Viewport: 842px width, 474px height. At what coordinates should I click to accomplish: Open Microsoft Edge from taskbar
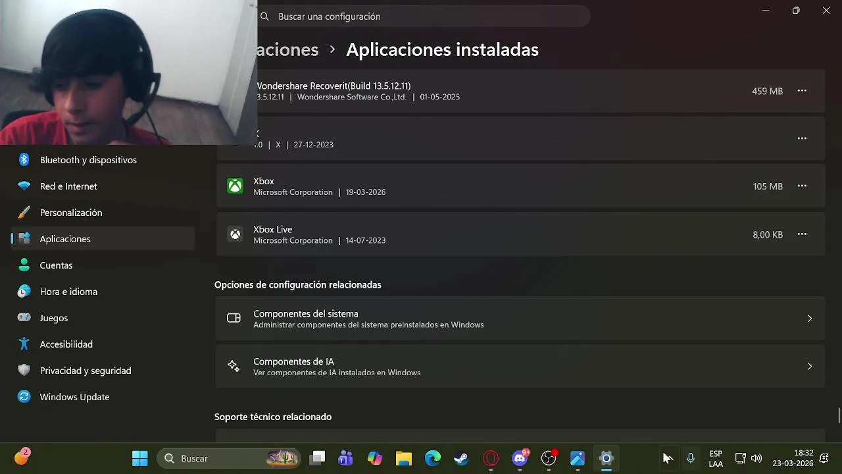[x=433, y=458]
